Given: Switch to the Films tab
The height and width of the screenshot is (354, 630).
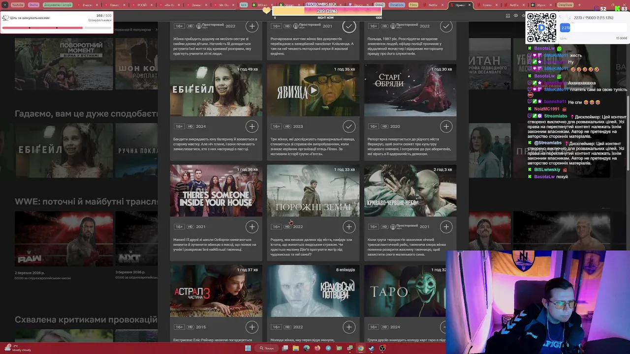Looking at the screenshot, I should click(414, 5).
